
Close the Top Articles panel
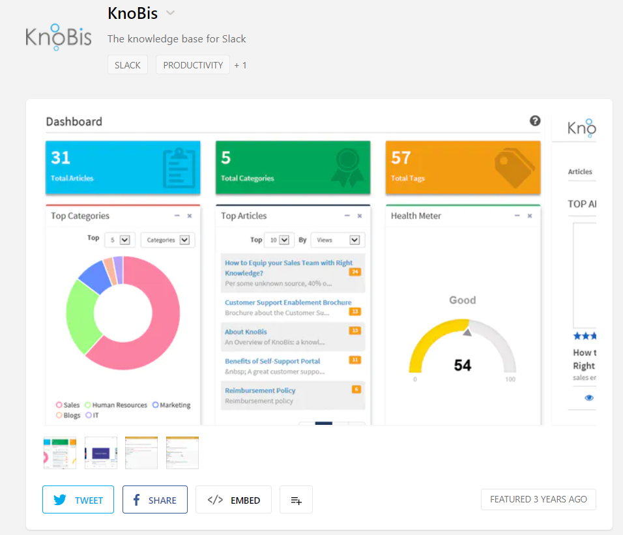click(359, 216)
